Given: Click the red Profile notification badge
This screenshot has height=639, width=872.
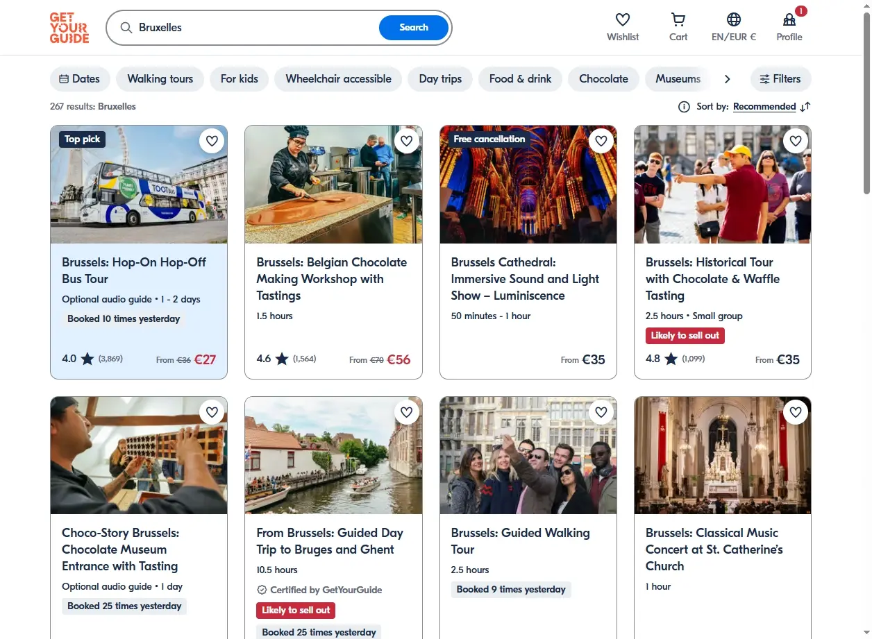Looking at the screenshot, I should click(x=801, y=11).
